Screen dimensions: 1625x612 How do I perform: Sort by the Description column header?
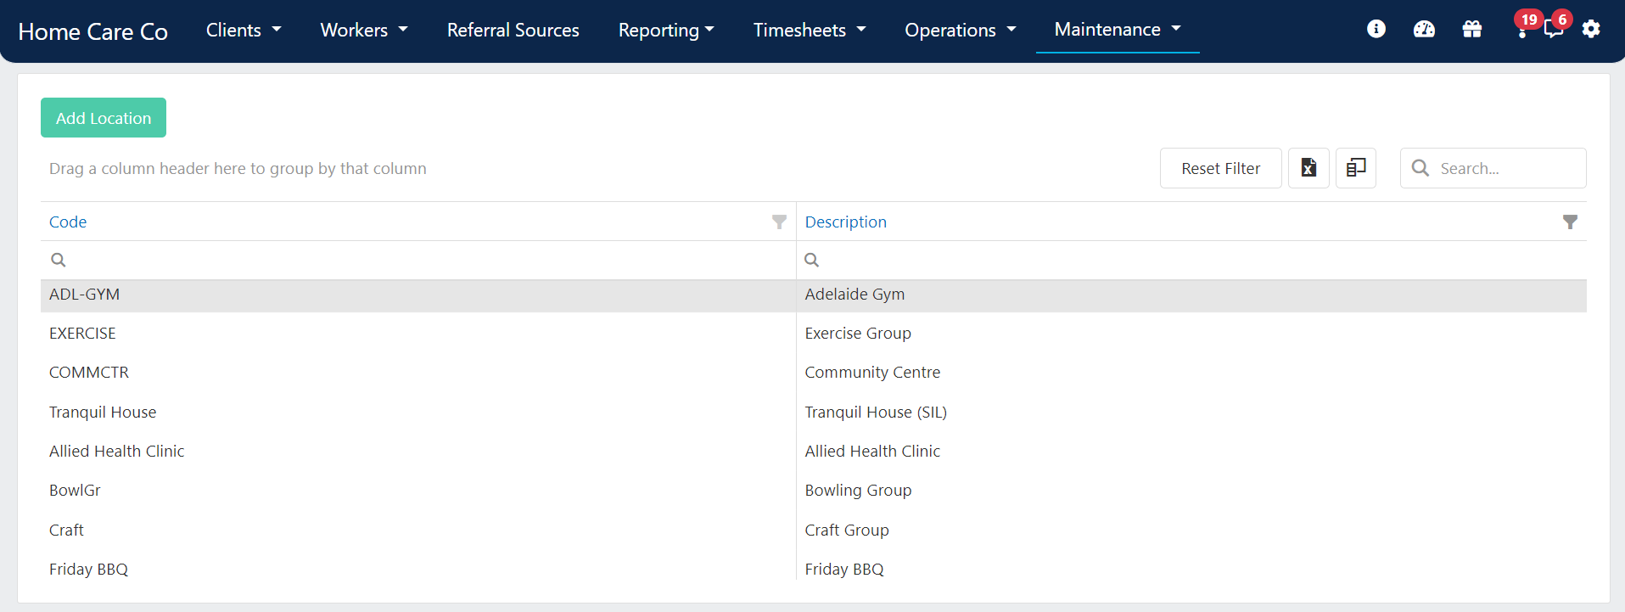(846, 222)
